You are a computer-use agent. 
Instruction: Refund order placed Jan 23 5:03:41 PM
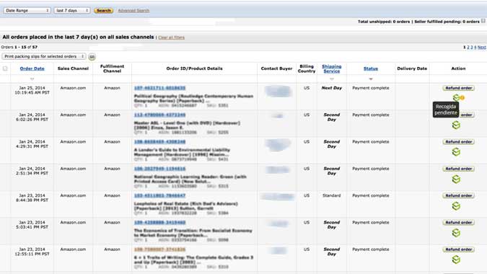[x=458, y=223]
